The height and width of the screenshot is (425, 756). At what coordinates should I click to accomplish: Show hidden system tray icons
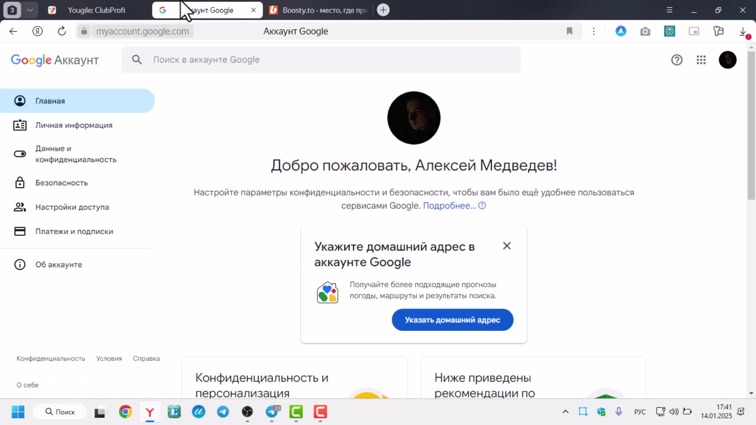point(565,412)
